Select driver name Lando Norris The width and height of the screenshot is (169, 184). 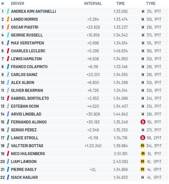[24, 19]
